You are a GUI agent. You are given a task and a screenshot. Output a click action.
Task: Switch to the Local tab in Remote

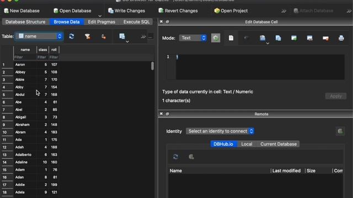pyautogui.click(x=247, y=144)
